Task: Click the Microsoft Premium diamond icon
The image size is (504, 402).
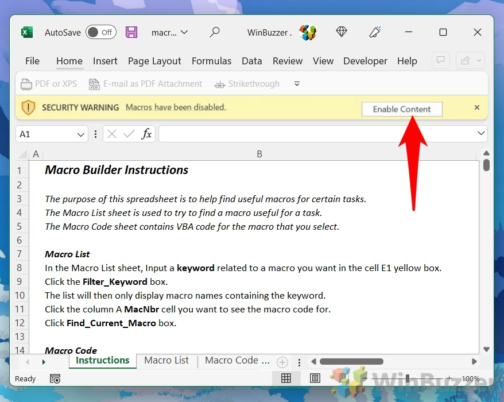Action: click(x=342, y=32)
